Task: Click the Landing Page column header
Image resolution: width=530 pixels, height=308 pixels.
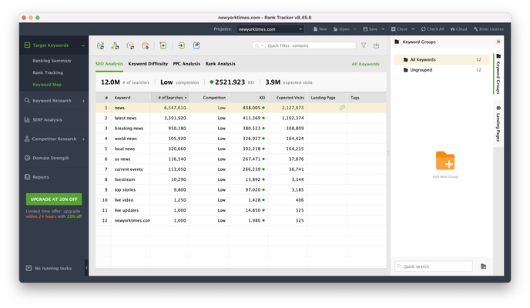Action: click(x=327, y=98)
